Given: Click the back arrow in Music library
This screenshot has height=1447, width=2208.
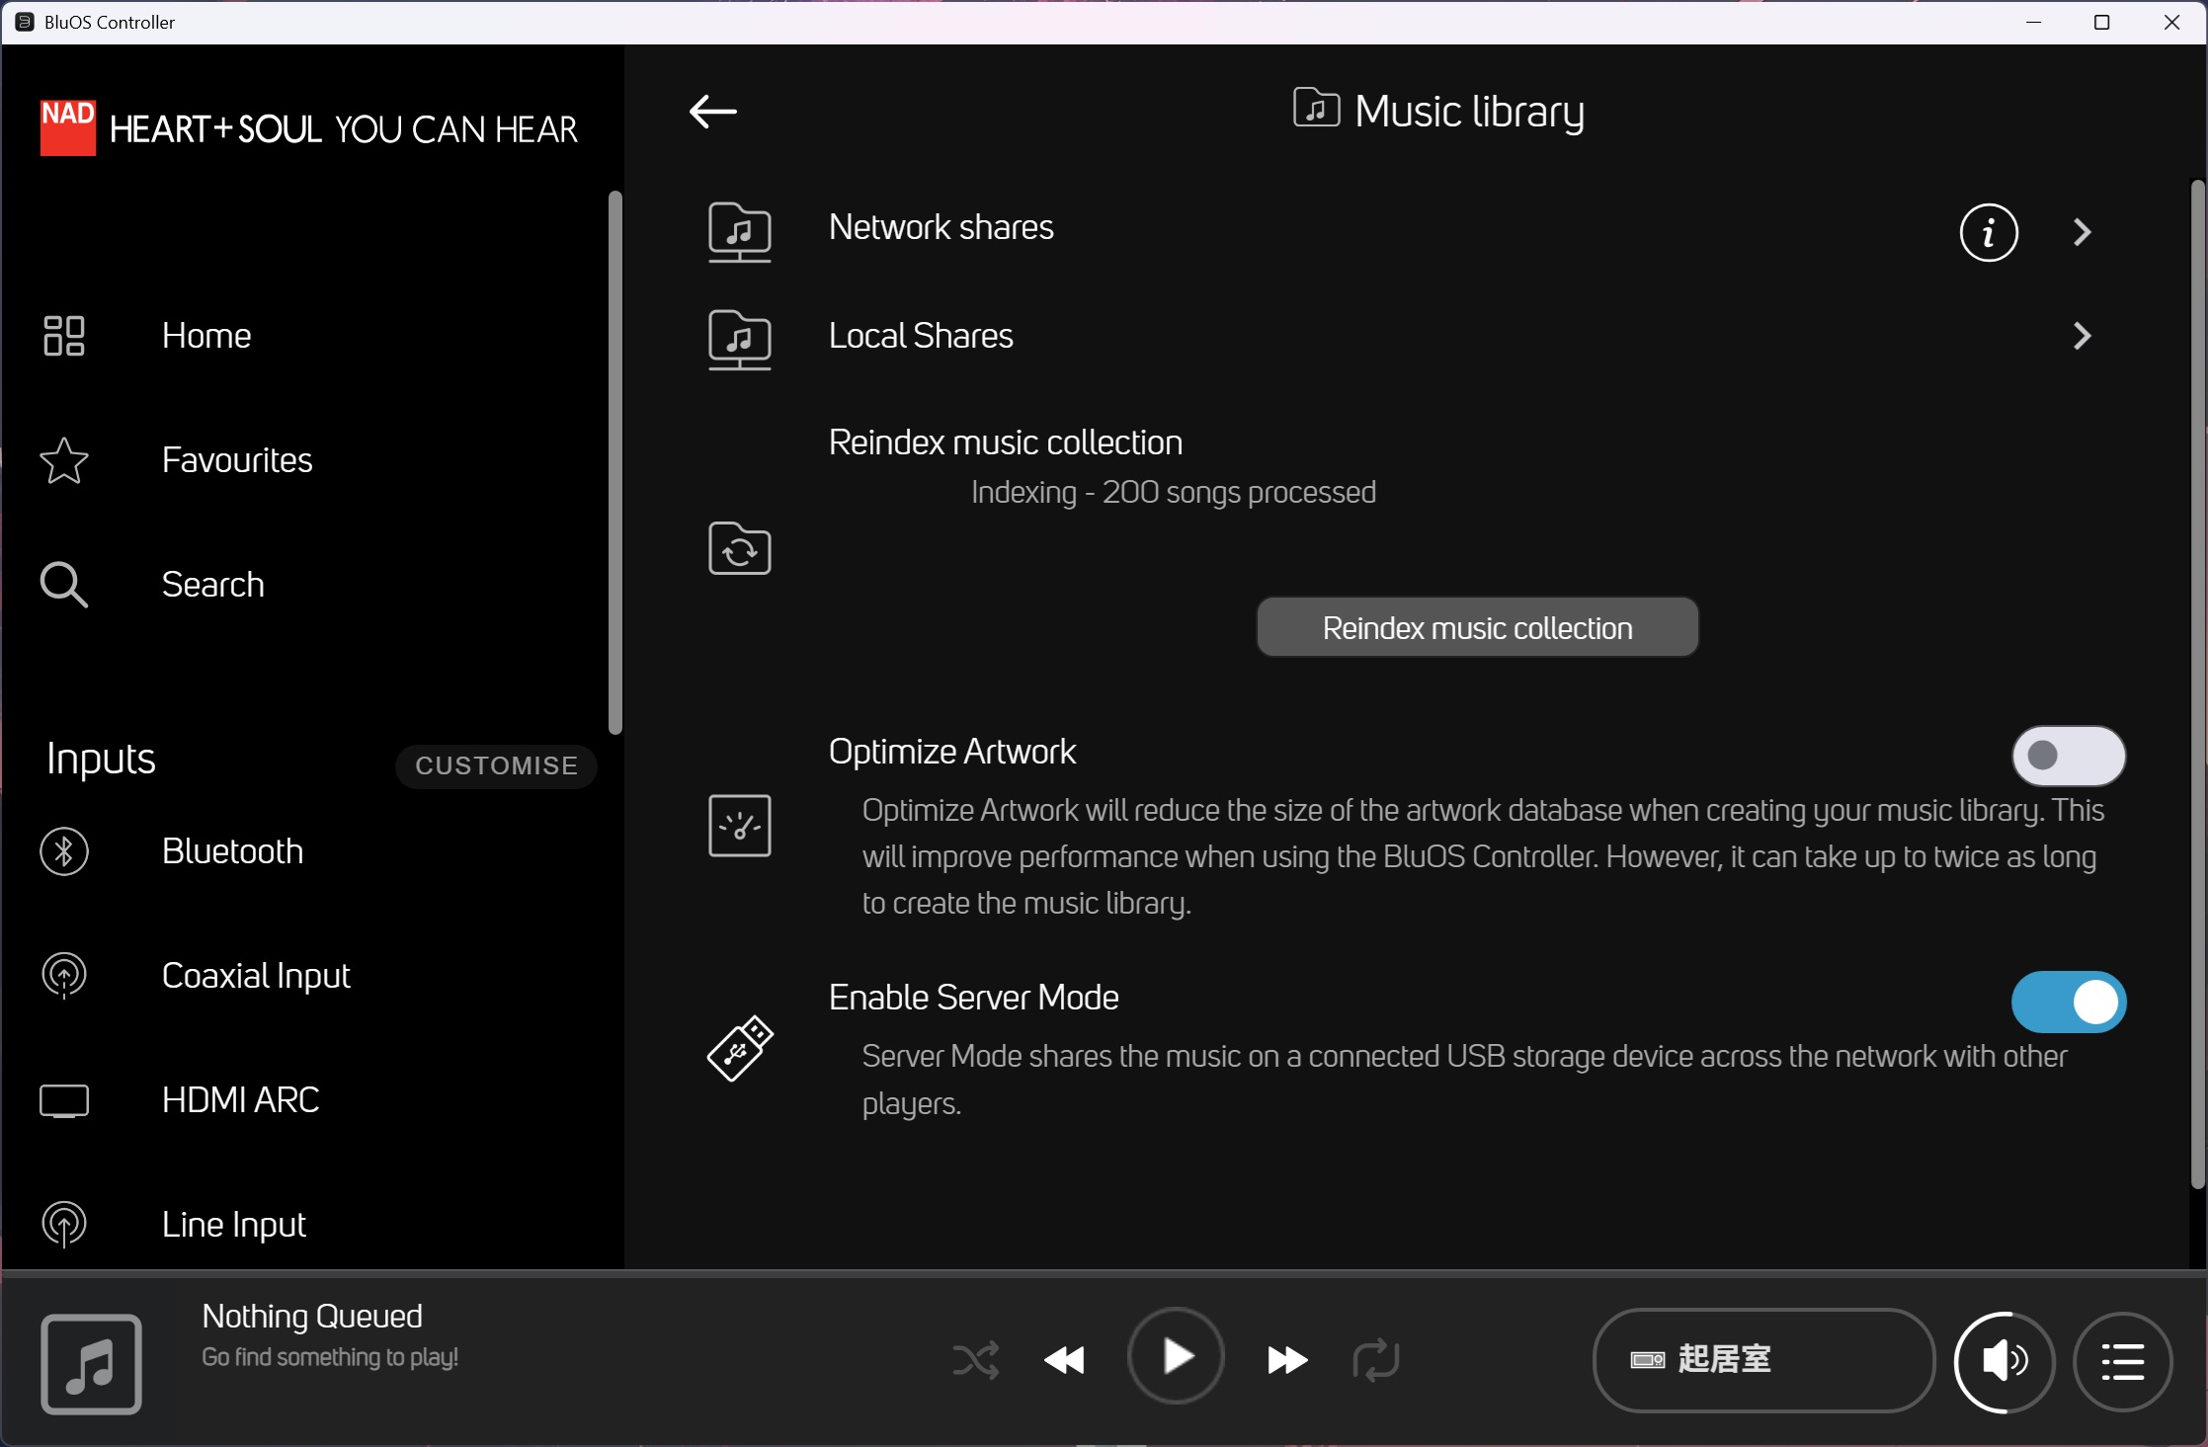Looking at the screenshot, I should 712,112.
